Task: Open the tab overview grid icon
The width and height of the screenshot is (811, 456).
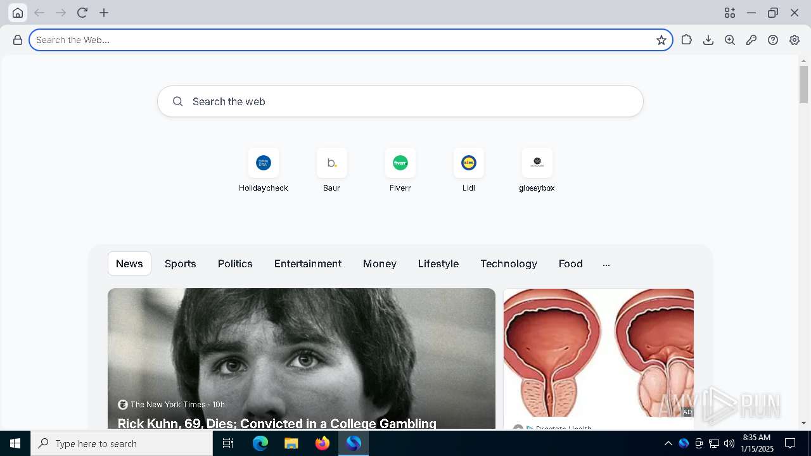Action: point(730,13)
